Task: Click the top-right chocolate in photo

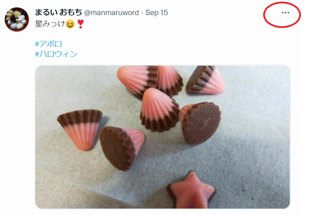Action: coord(205,80)
